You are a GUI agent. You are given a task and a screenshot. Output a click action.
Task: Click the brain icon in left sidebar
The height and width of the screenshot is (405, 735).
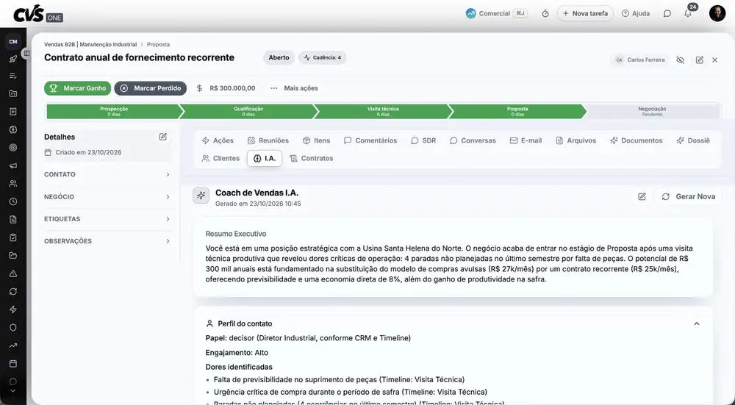point(13,130)
